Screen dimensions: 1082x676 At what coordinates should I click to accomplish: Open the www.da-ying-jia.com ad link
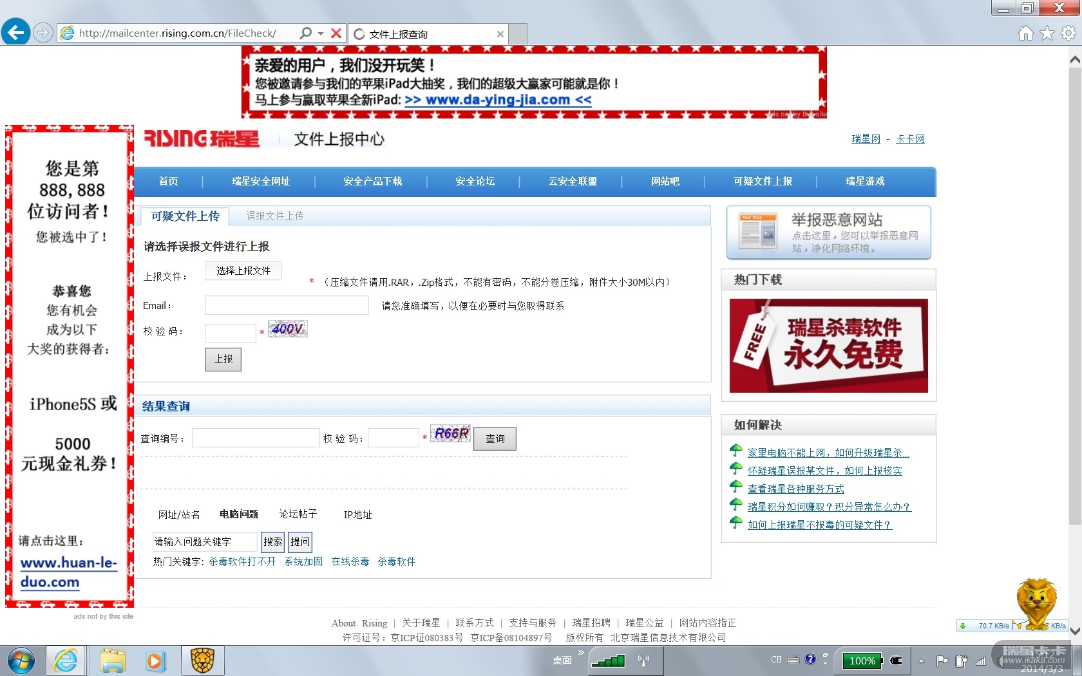498,100
